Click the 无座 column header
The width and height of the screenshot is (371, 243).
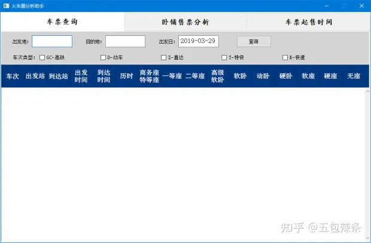click(x=354, y=76)
